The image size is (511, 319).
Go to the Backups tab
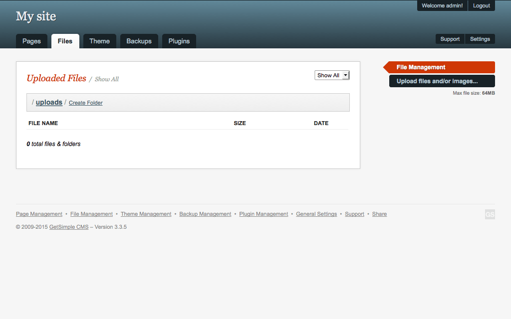coord(139,41)
